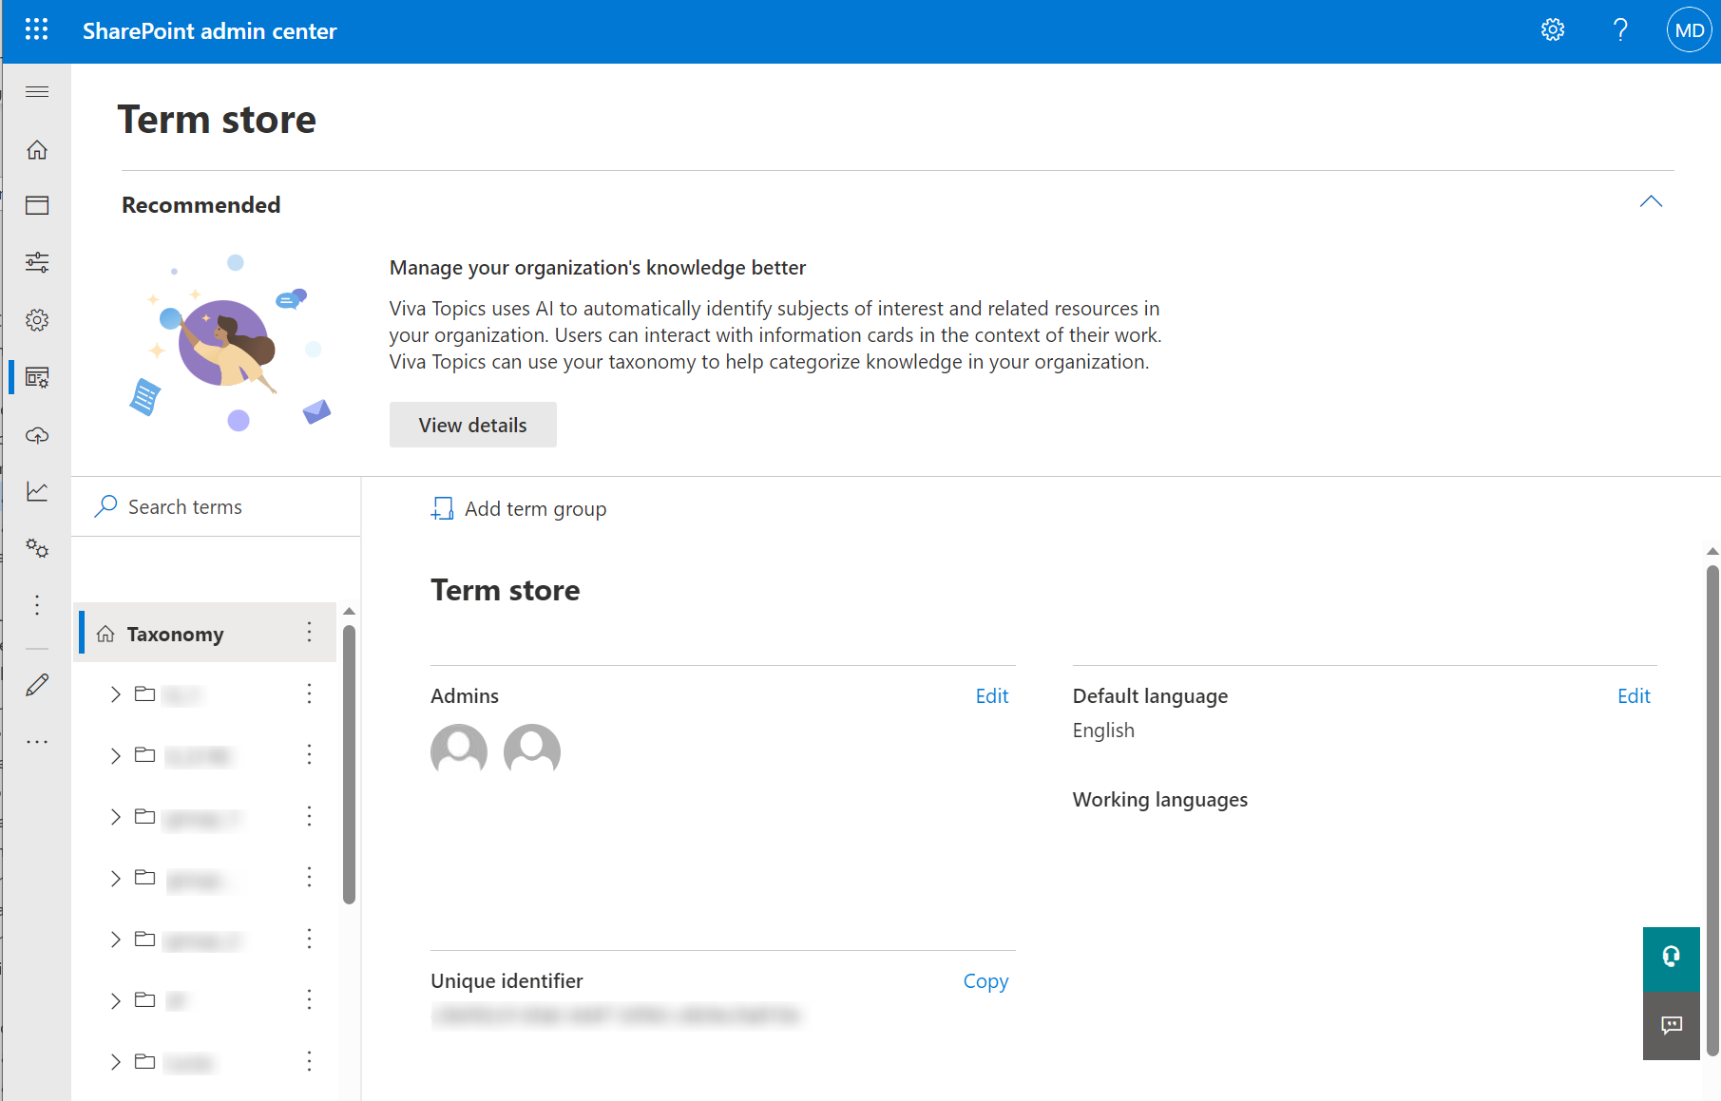This screenshot has height=1101, width=1721.
Task: Click Add term group
Action: pyautogui.click(x=520, y=509)
